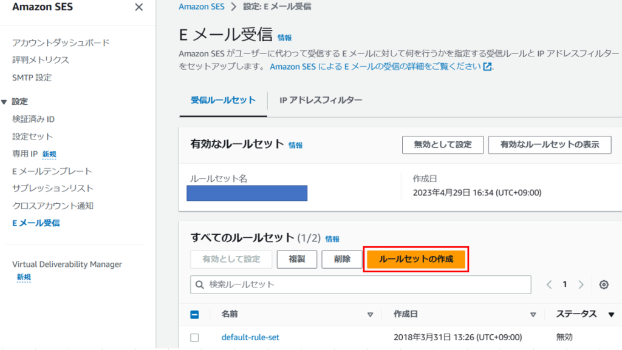Click the 2018年3月31日 13:26 date cell
Viewport: 622px width, 350px height.
coord(458,337)
